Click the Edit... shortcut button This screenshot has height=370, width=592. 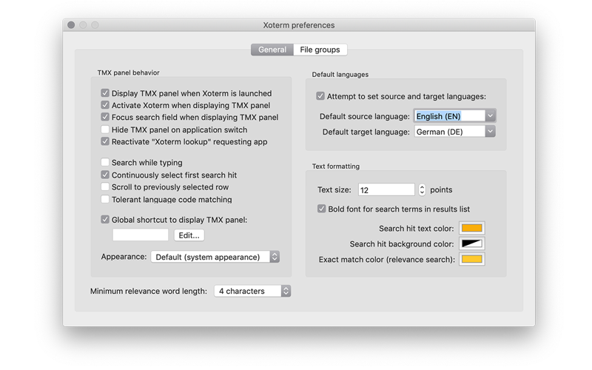[189, 235]
